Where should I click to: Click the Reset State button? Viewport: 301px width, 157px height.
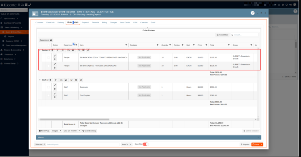coord(222,35)
